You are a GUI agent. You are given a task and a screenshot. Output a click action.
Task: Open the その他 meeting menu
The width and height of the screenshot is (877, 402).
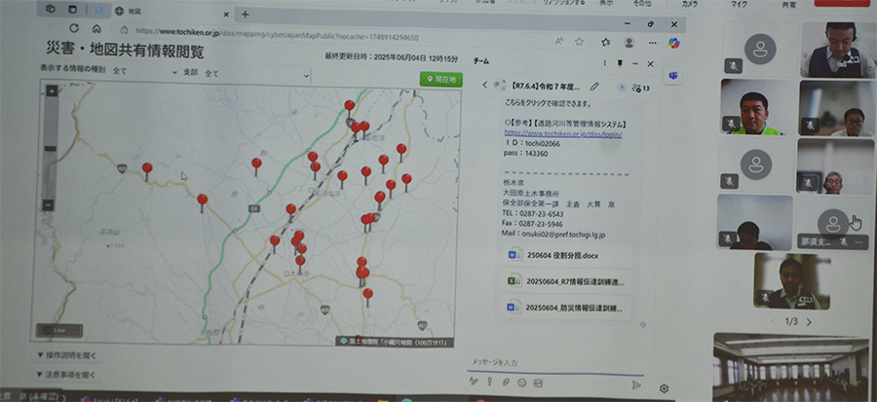641,3
